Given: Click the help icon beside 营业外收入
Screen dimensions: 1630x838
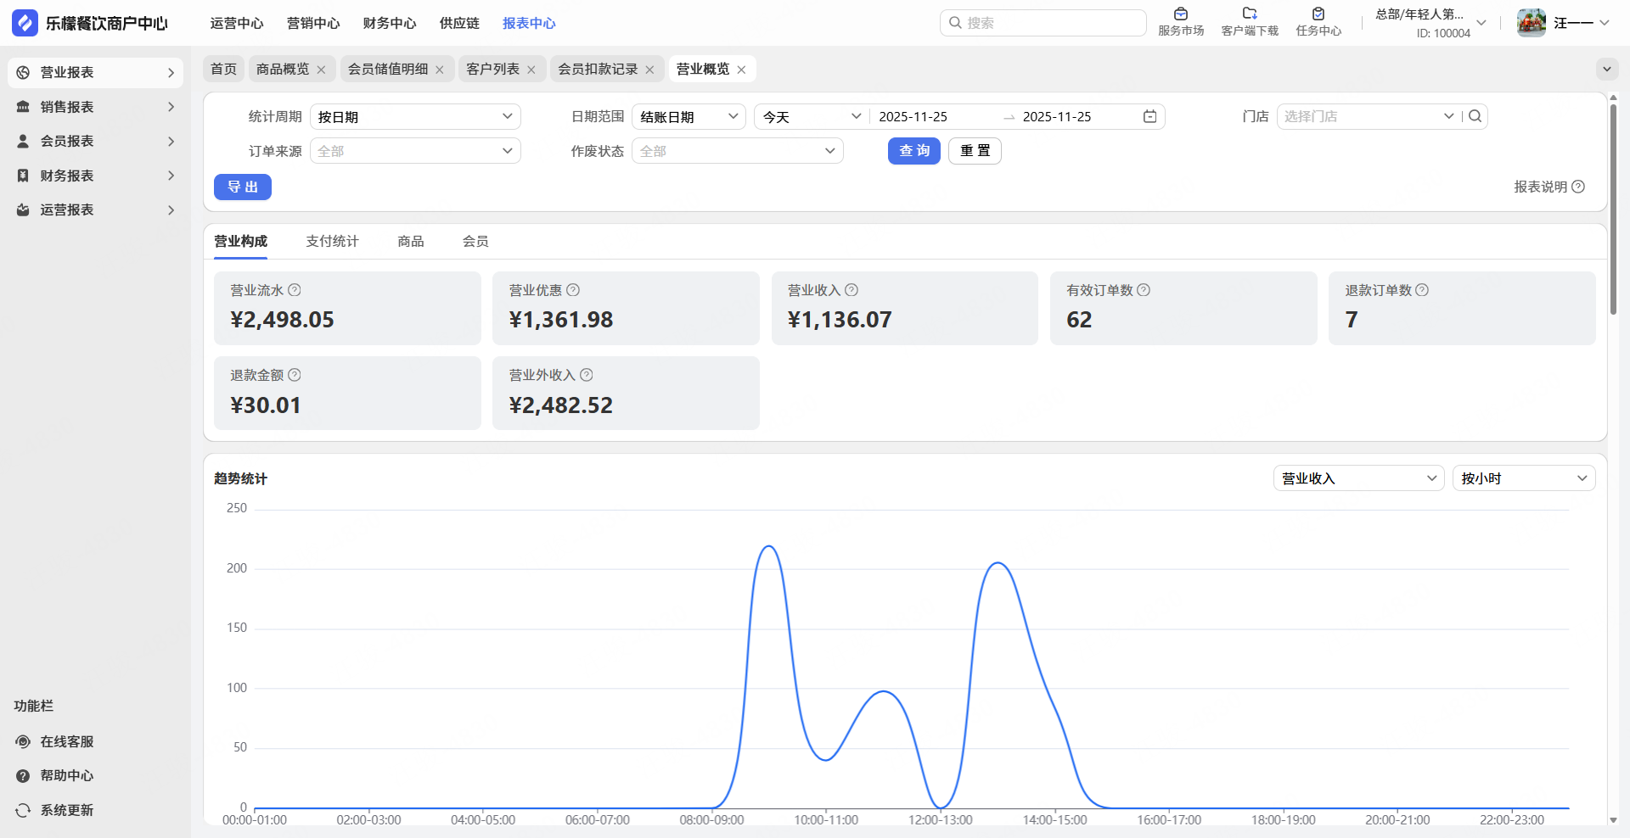Looking at the screenshot, I should (587, 375).
